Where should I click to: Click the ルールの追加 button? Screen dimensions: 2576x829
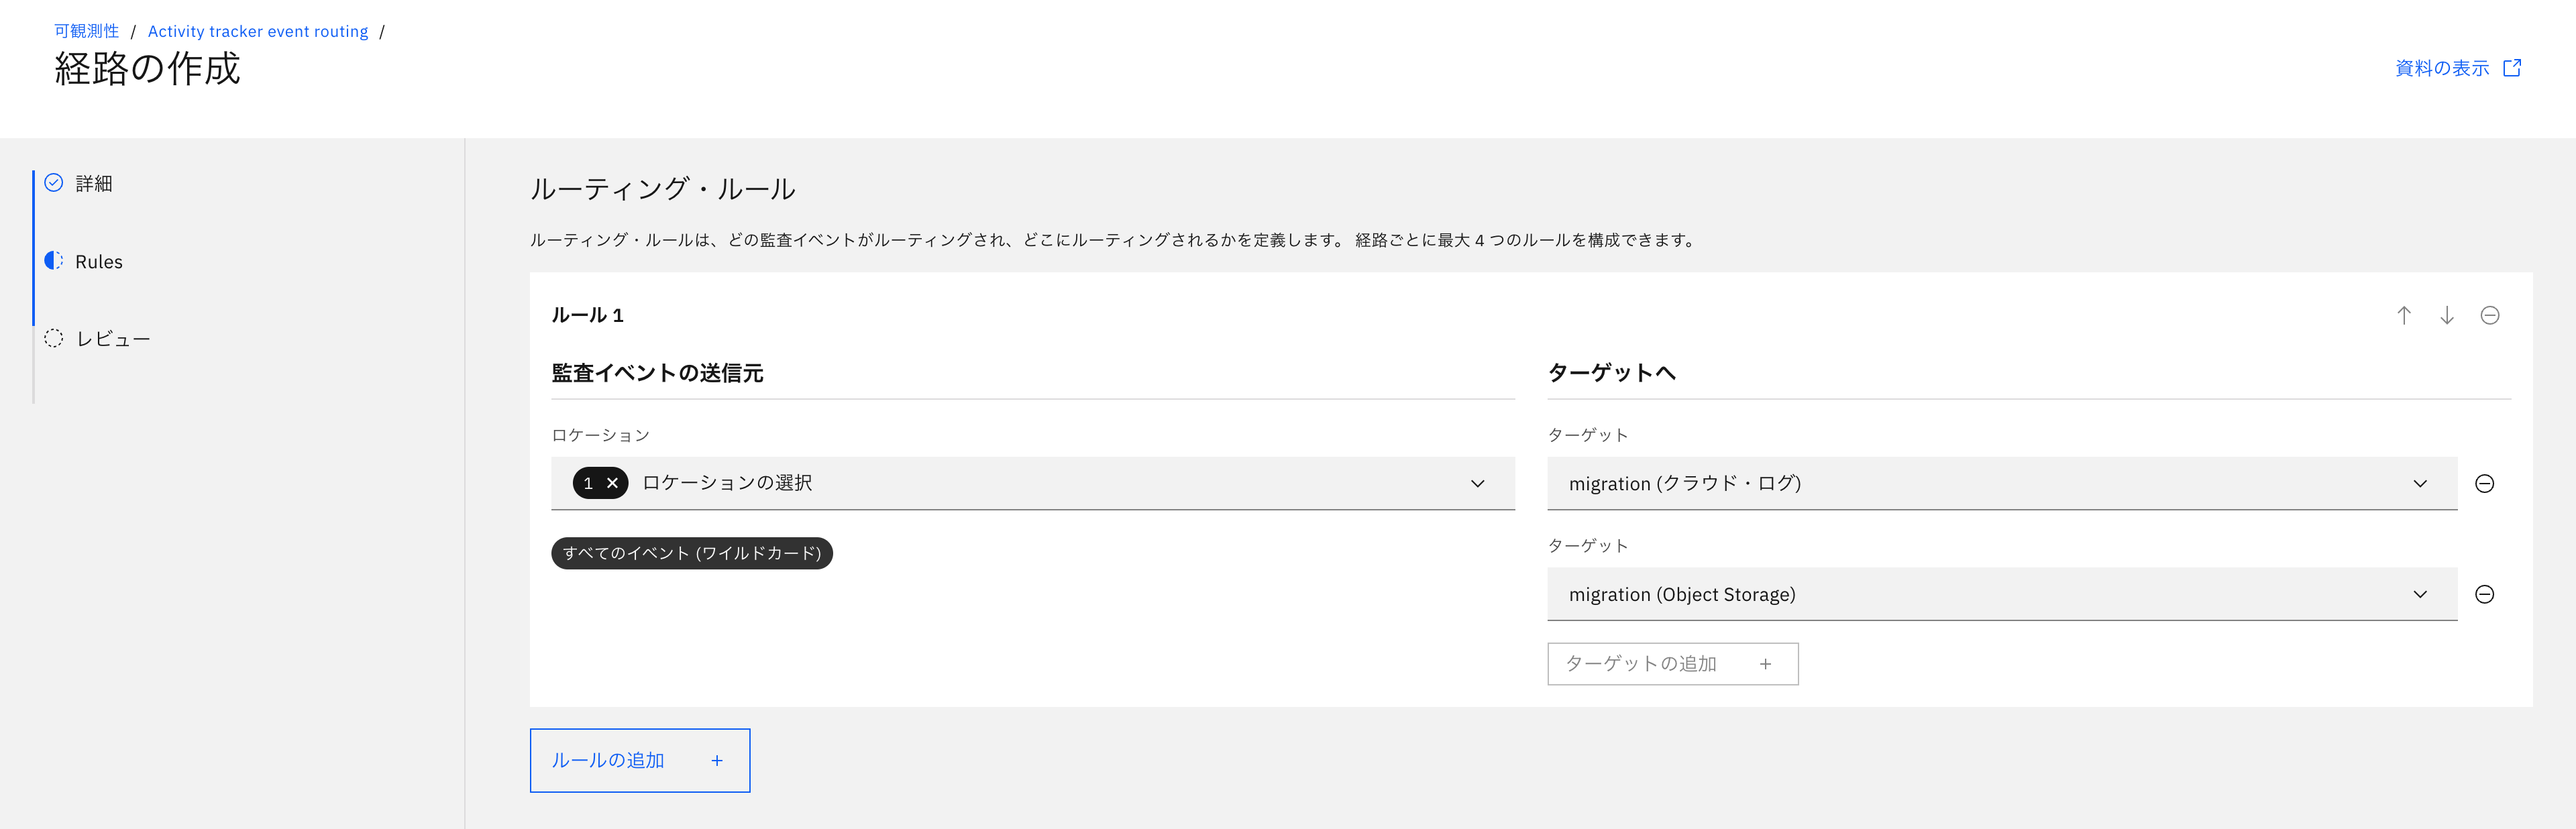(x=639, y=760)
